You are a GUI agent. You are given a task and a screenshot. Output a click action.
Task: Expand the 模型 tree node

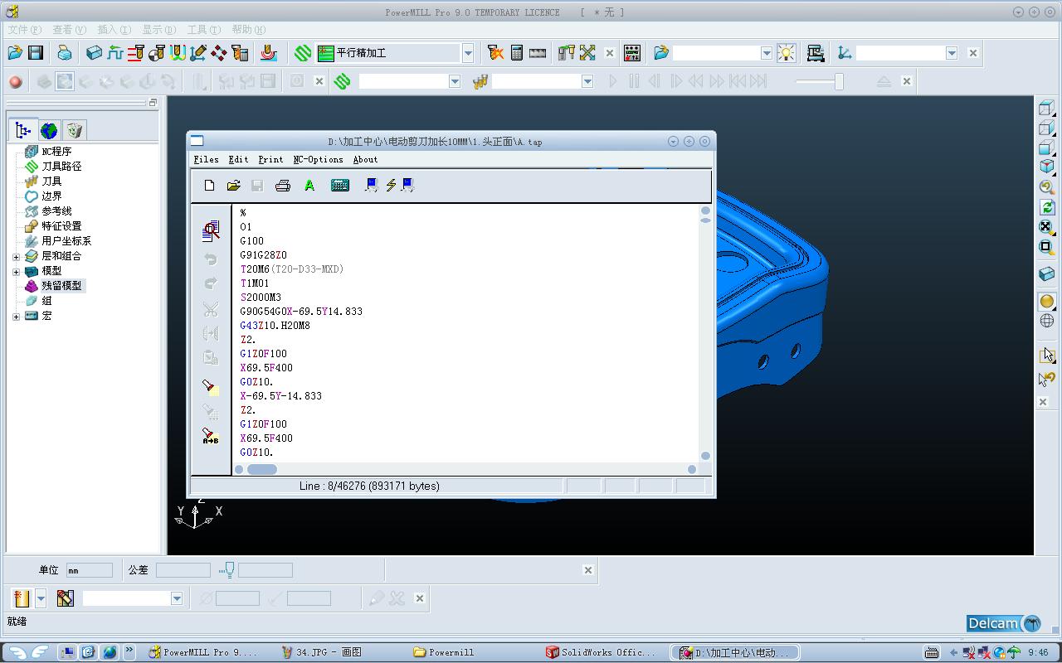pyautogui.click(x=16, y=271)
